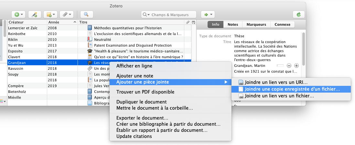Choose Joindre un lien vers un URI
Screen dimensions: 355x145
click(x=291, y=82)
